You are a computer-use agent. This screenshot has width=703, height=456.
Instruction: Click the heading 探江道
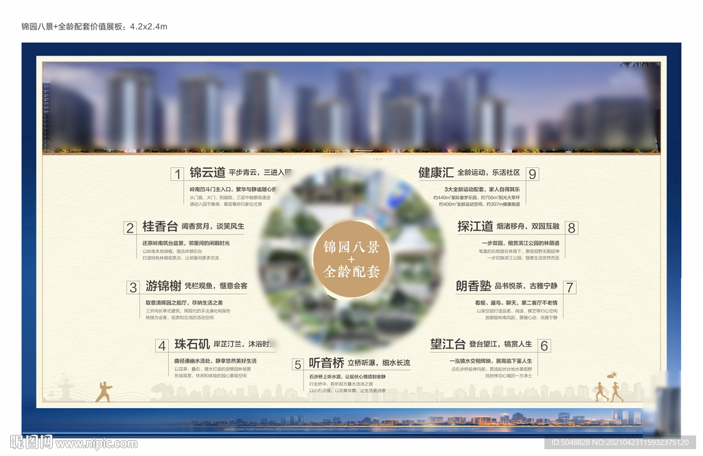click(x=475, y=226)
